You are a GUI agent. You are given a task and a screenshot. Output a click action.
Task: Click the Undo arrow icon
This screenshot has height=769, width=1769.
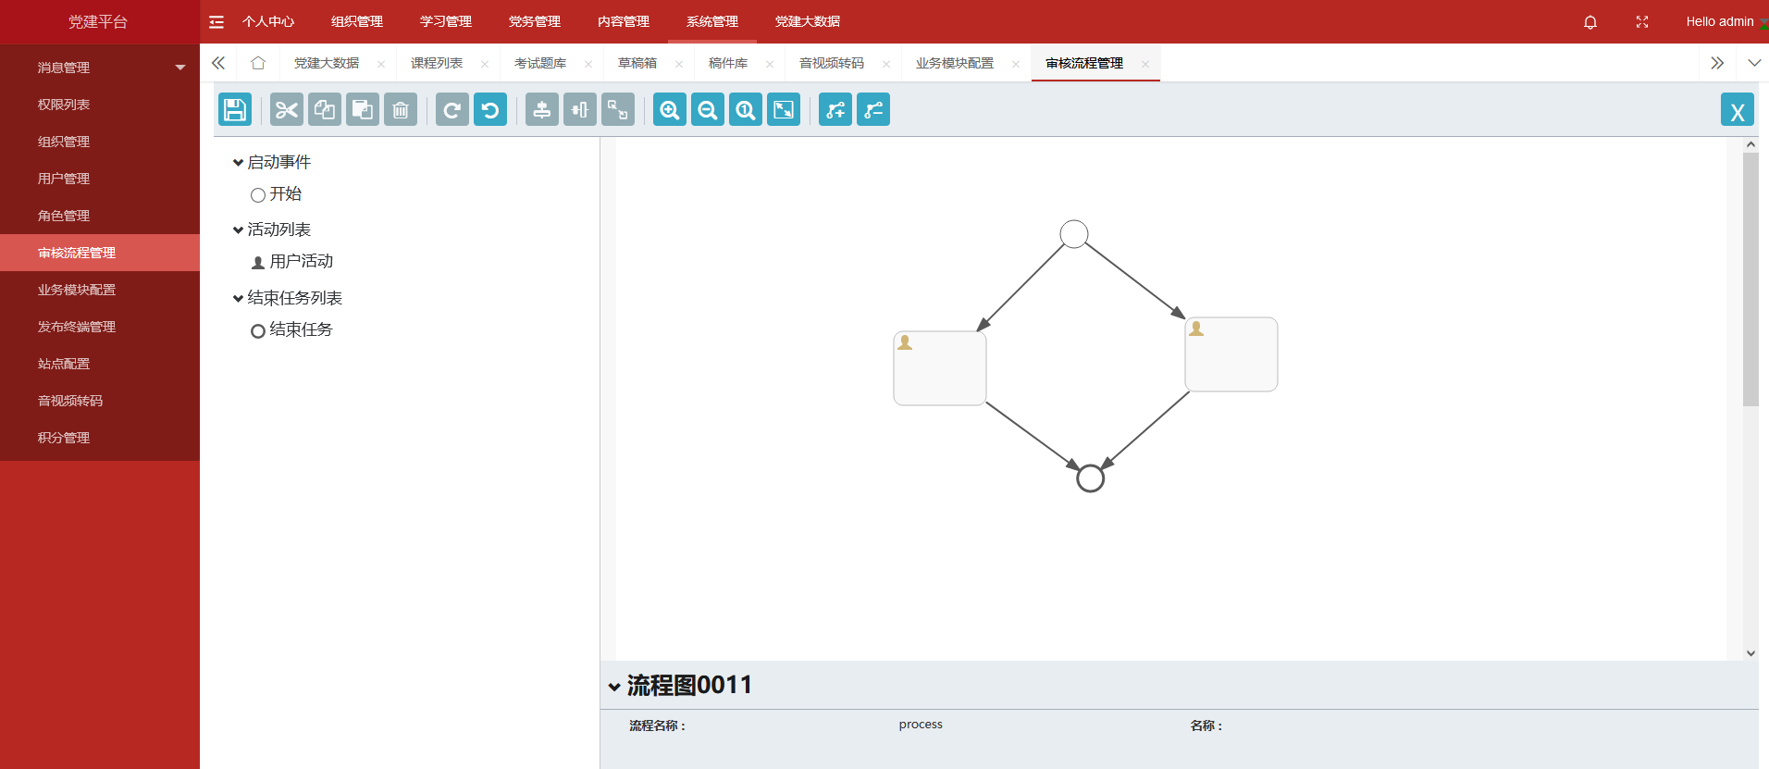[490, 110]
